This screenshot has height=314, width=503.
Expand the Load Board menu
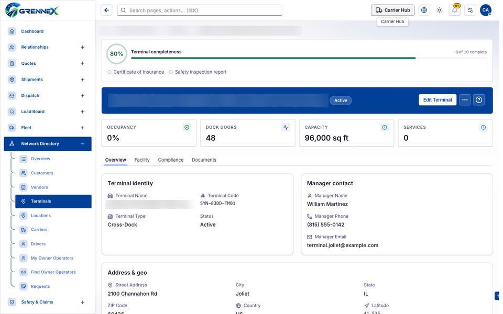[82, 111]
